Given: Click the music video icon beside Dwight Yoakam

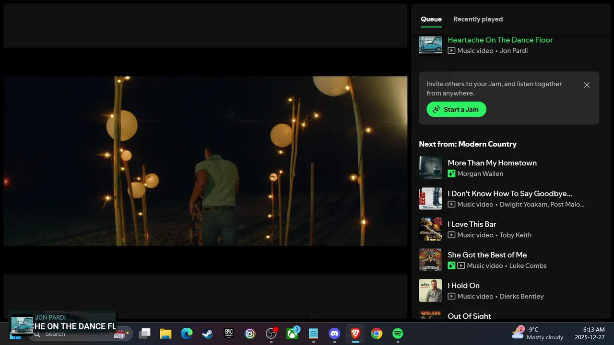Looking at the screenshot, I should click(451, 205).
